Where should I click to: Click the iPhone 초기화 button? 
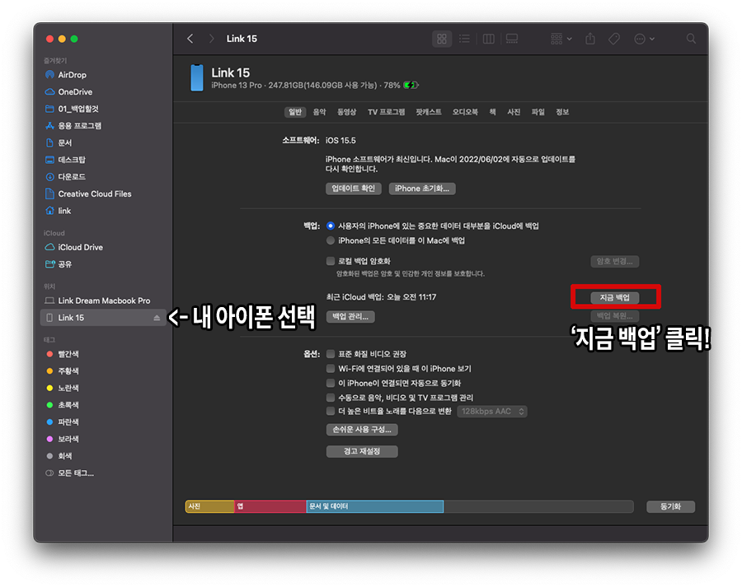pos(422,189)
